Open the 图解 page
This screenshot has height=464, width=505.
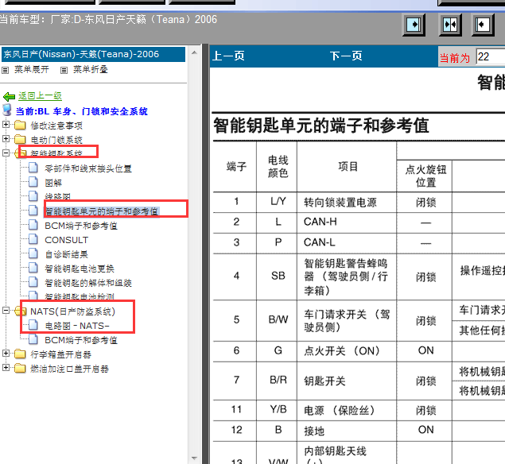53,183
